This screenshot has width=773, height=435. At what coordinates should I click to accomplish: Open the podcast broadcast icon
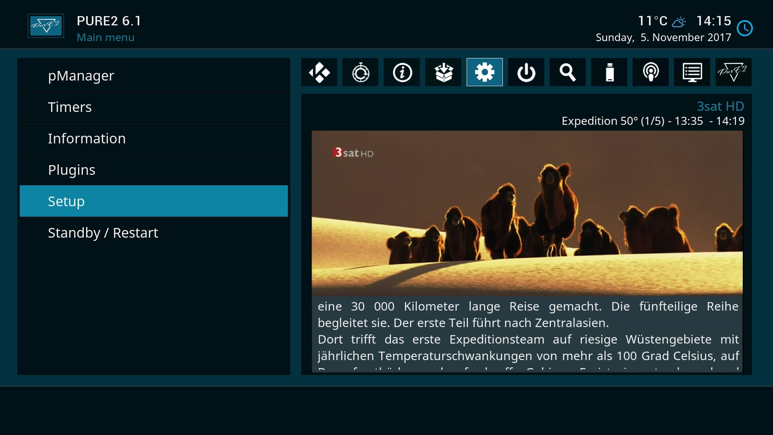coord(651,72)
